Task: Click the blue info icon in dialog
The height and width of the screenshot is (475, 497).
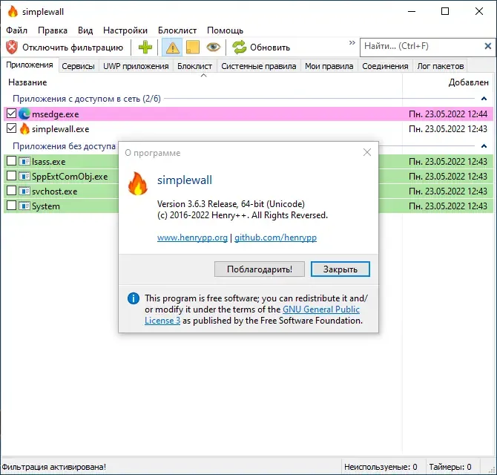Action: point(134,298)
